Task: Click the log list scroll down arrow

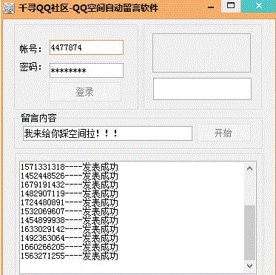Action: [x=249, y=266]
